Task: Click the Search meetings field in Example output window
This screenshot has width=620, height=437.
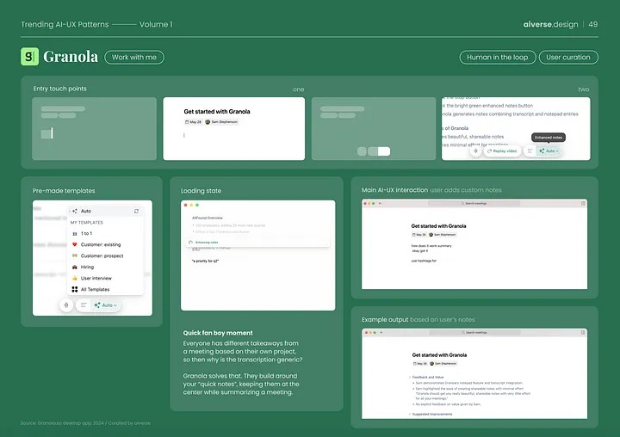Action: point(474,333)
